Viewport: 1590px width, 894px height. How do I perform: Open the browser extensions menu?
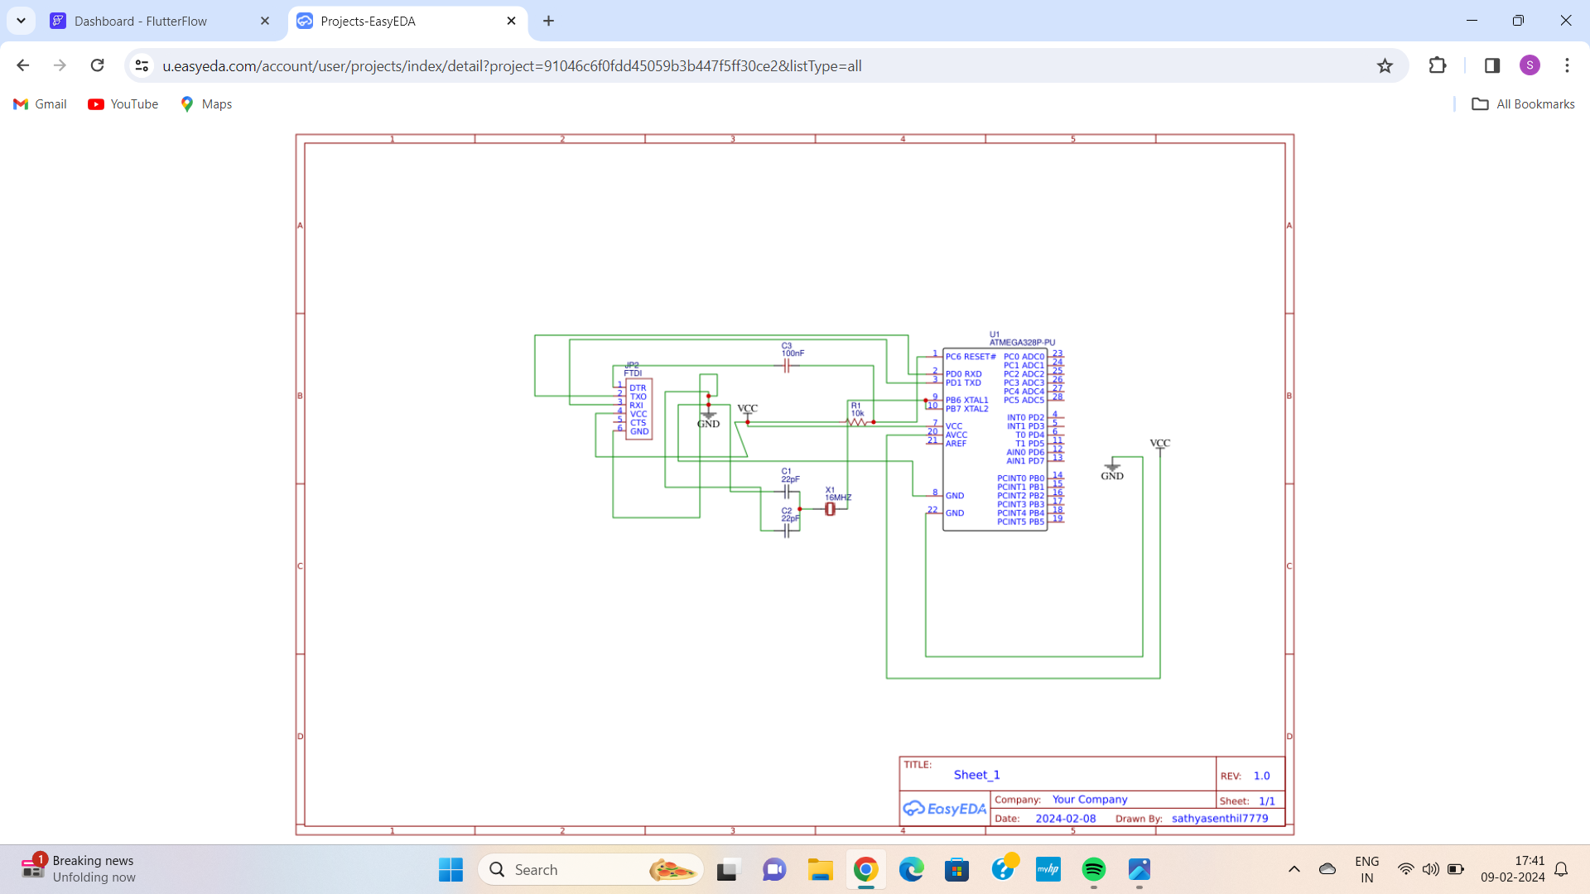1438,65
